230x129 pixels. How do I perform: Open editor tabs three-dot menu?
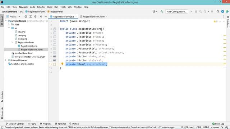(224, 16)
